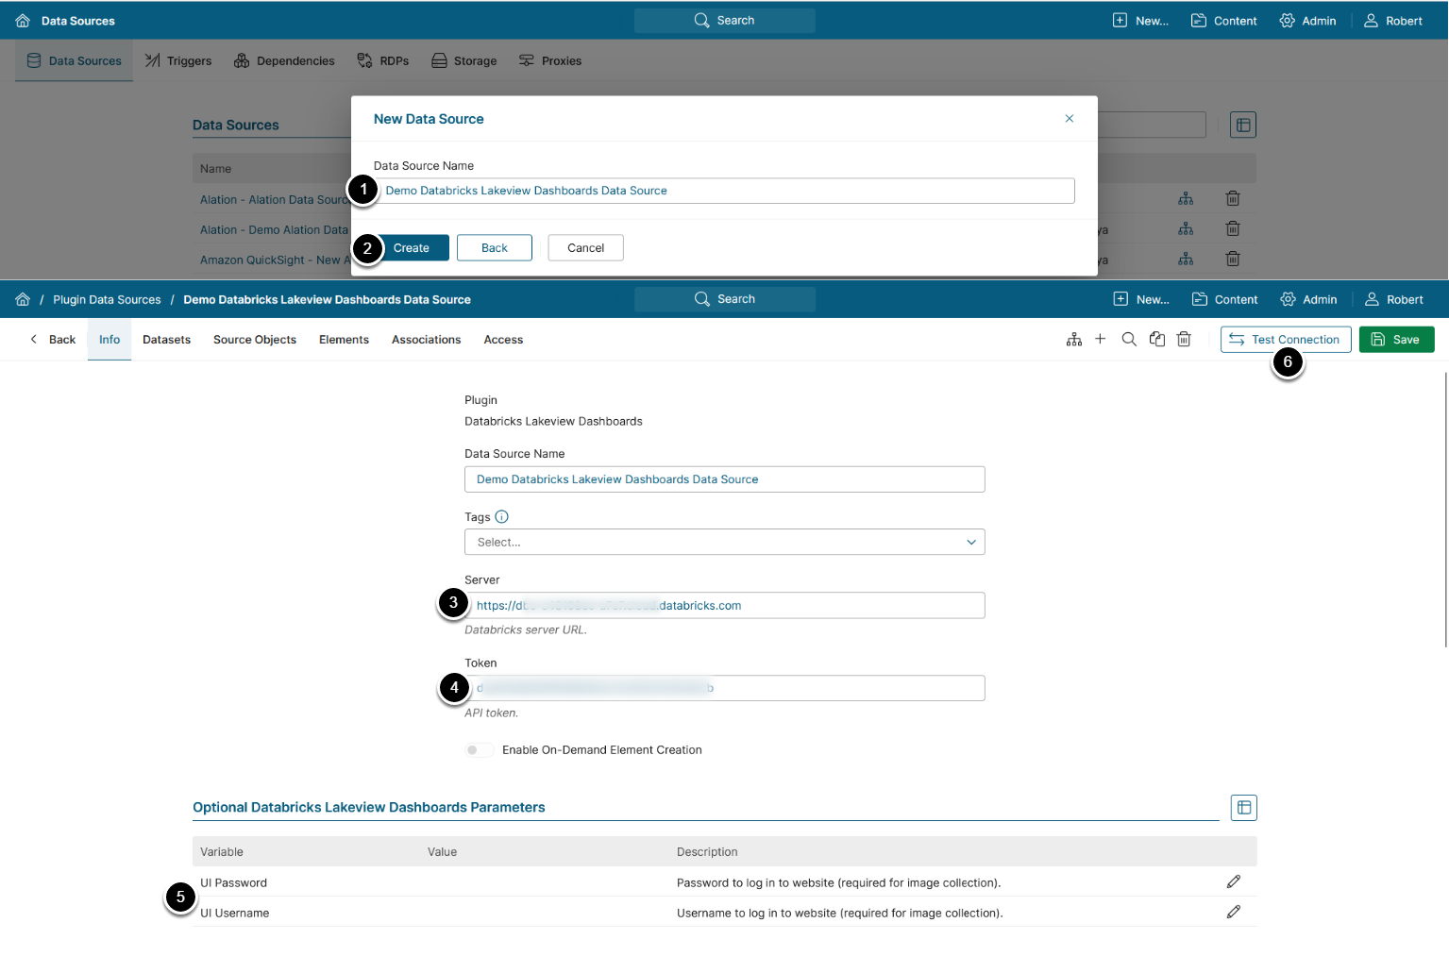
Task: Follow the Plugin Data Sources breadcrumb link
Action: [x=107, y=300]
